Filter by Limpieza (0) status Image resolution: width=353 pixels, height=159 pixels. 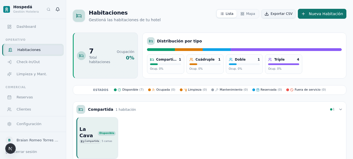(193, 90)
